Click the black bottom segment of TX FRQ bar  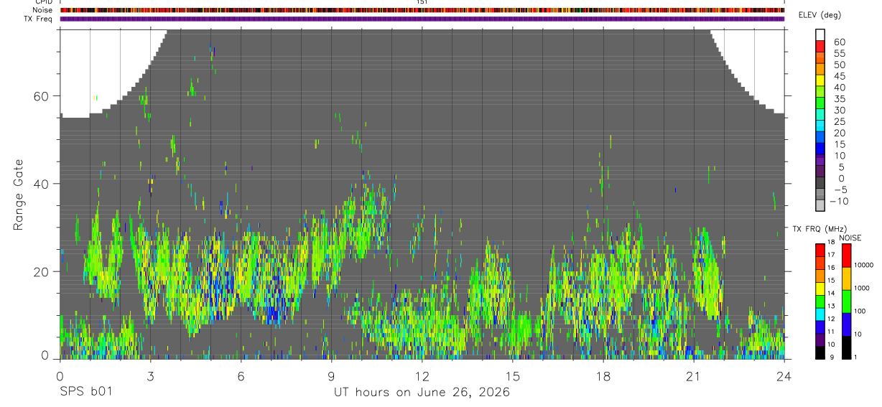[x=820, y=352]
